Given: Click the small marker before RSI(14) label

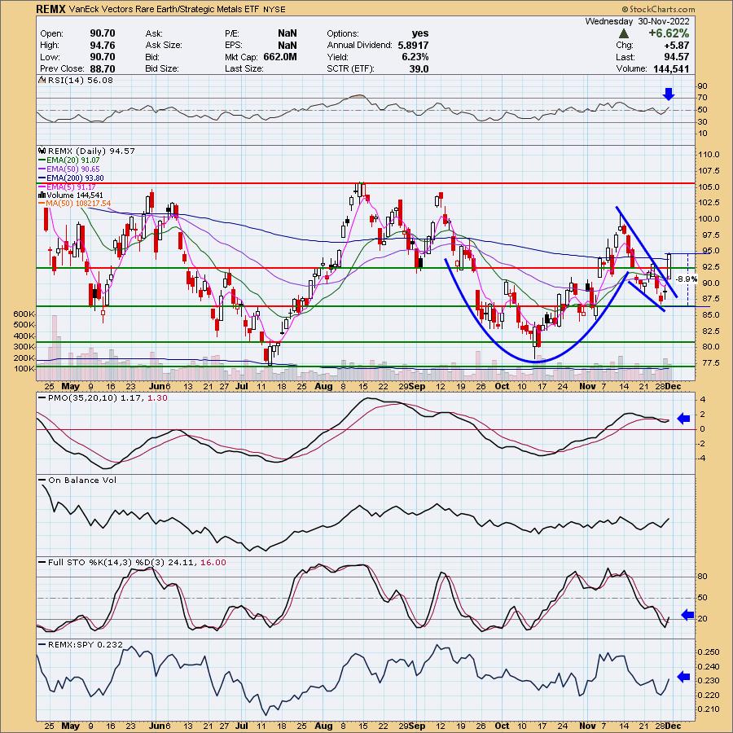Looking at the screenshot, I should pos(42,81).
